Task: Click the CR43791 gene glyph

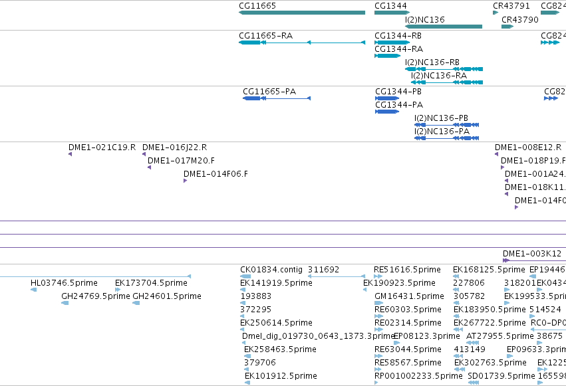Action: point(495,13)
